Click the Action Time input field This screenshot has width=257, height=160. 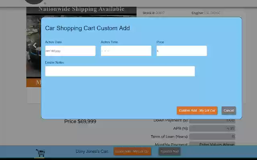(126, 51)
